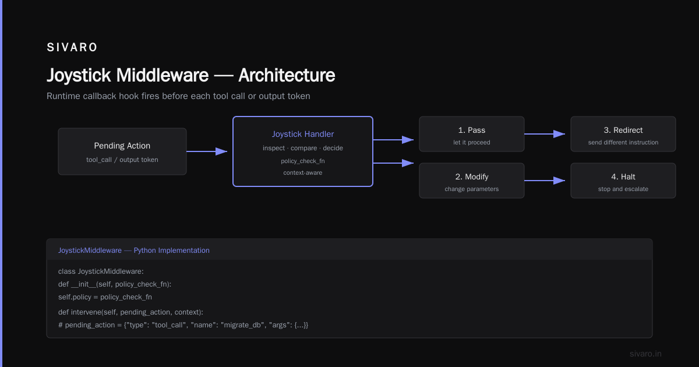This screenshot has height=367, width=699.
Task: Click the Pending Action box
Action: pos(122,151)
